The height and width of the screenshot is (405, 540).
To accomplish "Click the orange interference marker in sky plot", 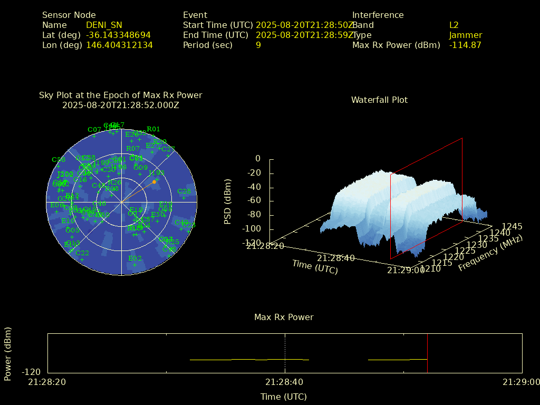I will 154,182.
